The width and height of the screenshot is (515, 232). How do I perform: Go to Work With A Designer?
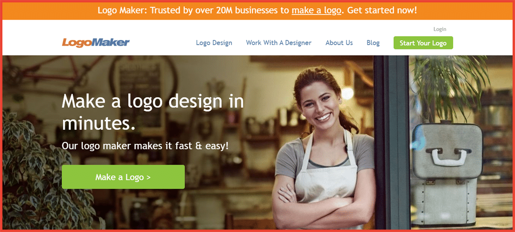point(279,43)
